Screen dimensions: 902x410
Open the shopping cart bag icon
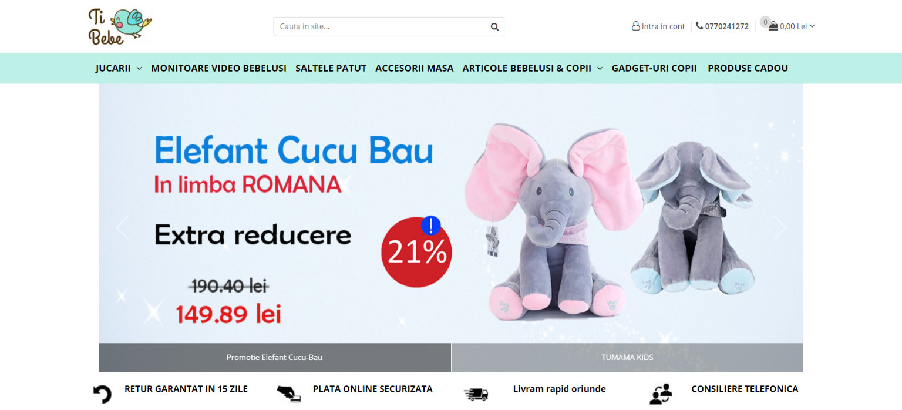[773, 26]
